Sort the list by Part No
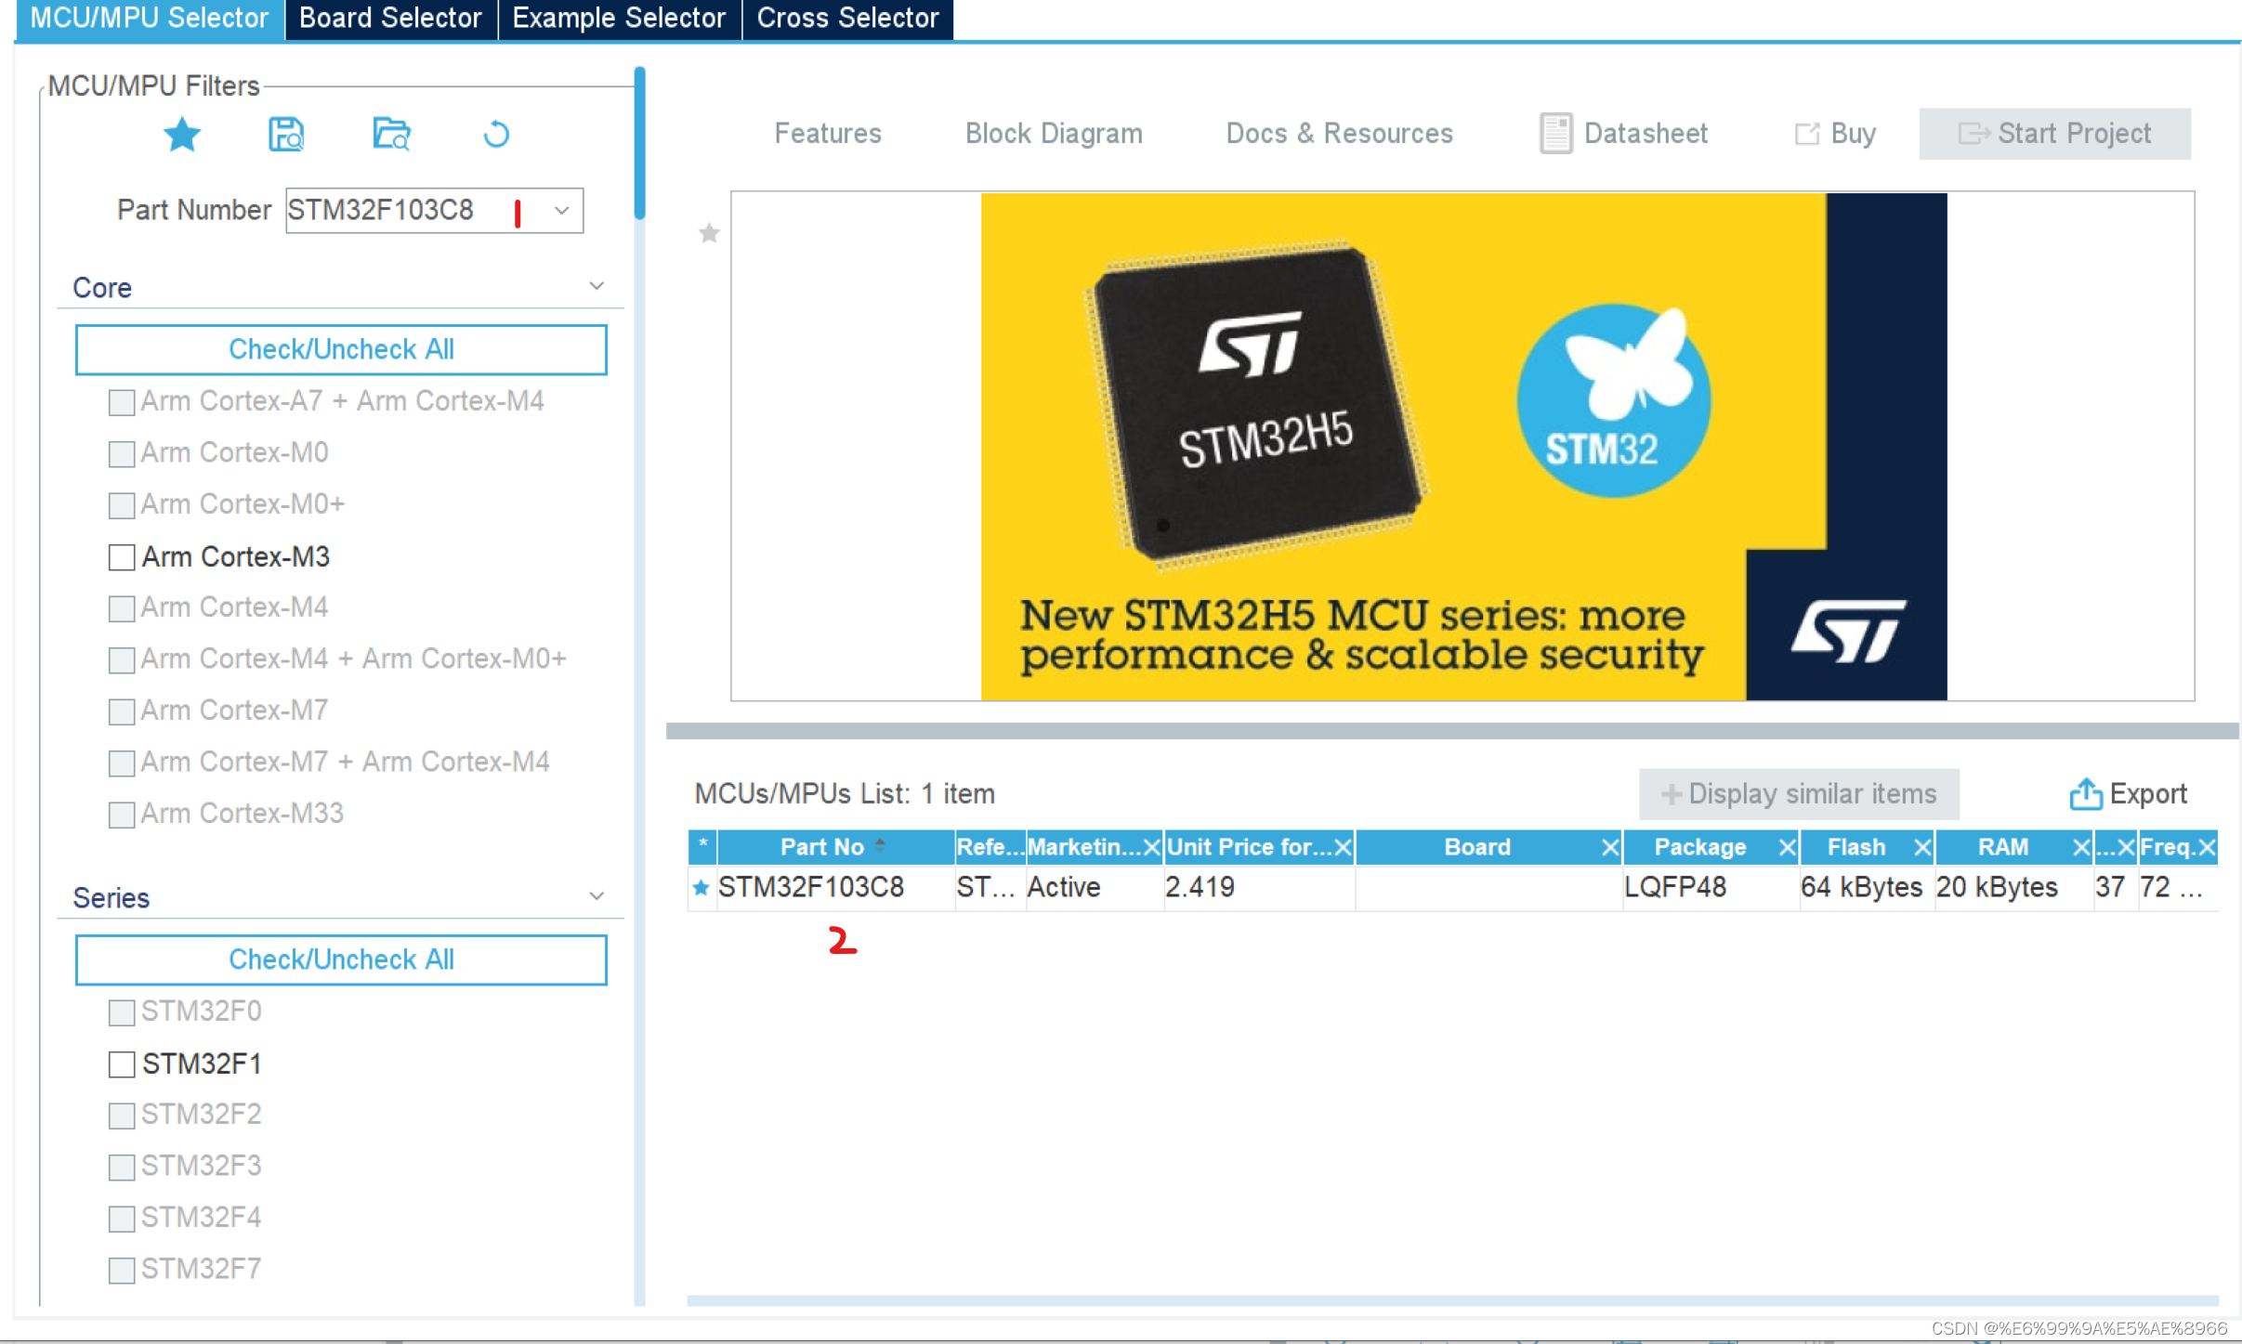2242x1344 pixels. click(x=835, y=847)
